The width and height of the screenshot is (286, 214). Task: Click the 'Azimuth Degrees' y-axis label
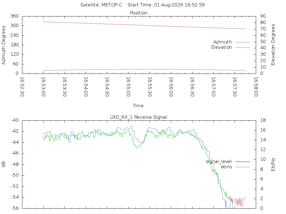pyautogui.click(x=3, y=45)
